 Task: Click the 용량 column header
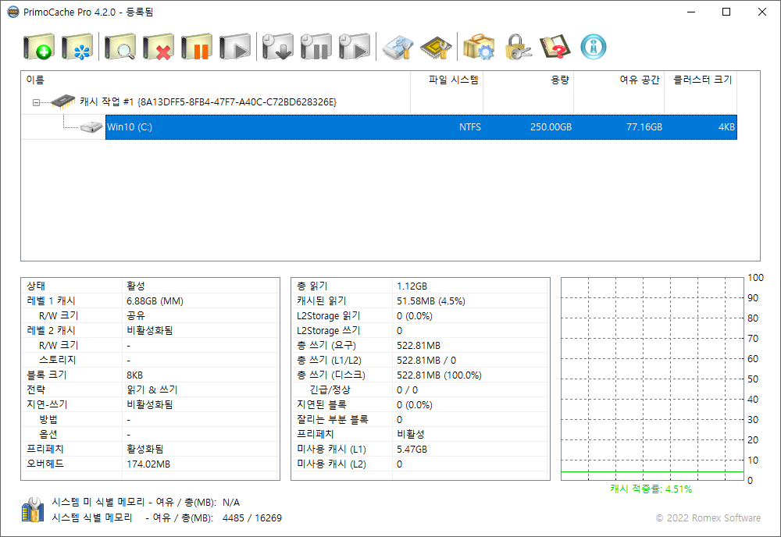[x=529, y=80]
